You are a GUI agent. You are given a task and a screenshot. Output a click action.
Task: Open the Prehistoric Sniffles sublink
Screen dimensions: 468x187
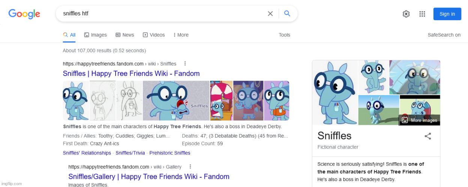tap(170, 153)
